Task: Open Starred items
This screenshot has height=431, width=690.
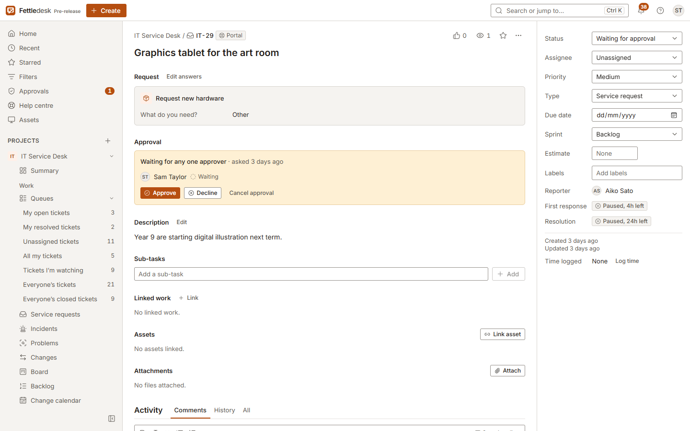Action: (61, 62)
